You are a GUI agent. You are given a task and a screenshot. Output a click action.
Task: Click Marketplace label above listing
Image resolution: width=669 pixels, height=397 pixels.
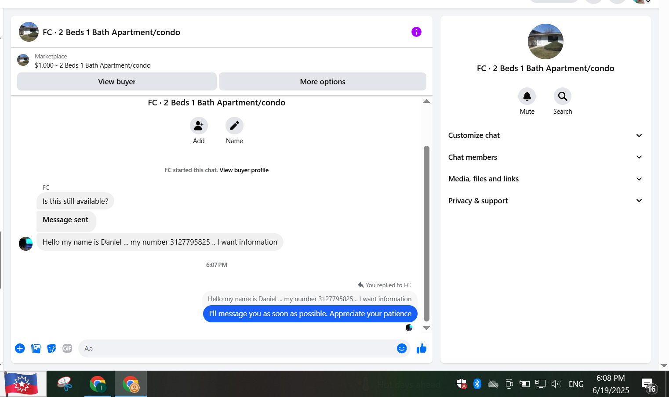click(x=51, y=56)
